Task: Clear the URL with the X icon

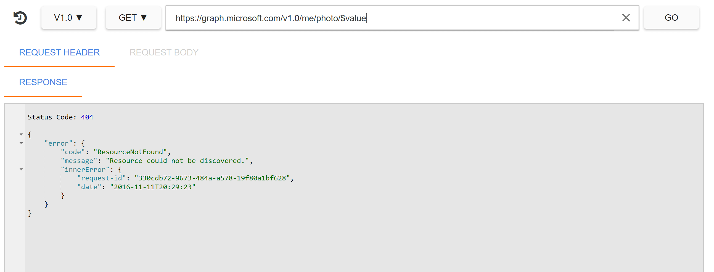Action: click(626, 18)
